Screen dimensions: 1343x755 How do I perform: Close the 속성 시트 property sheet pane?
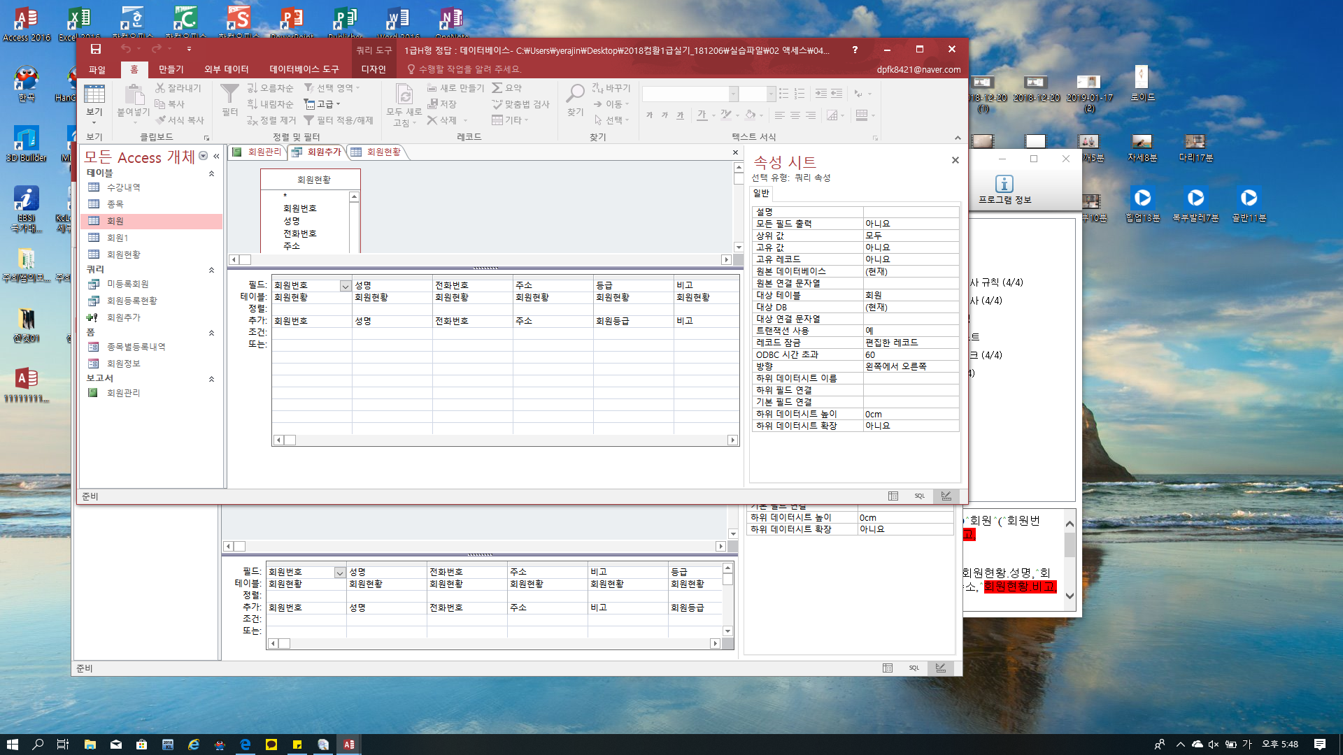[955, 160]
